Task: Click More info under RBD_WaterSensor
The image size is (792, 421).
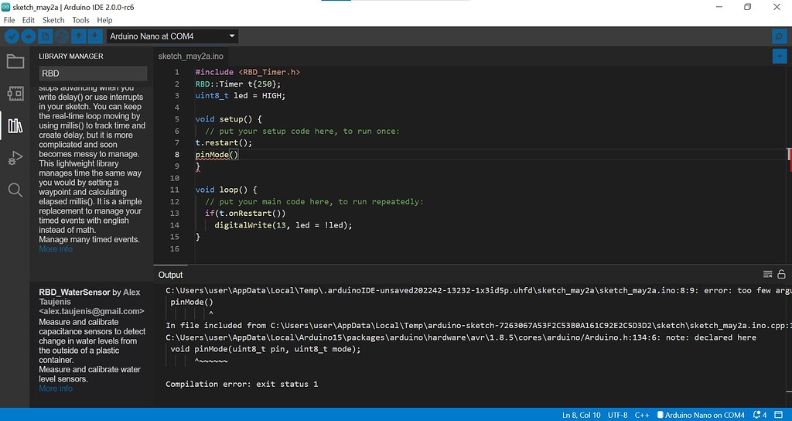Action: point(56,388)
